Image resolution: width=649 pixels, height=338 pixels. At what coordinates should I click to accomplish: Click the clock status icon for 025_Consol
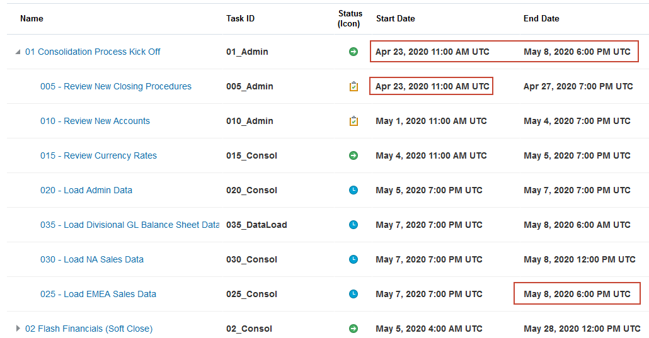(x=353, y=294)
